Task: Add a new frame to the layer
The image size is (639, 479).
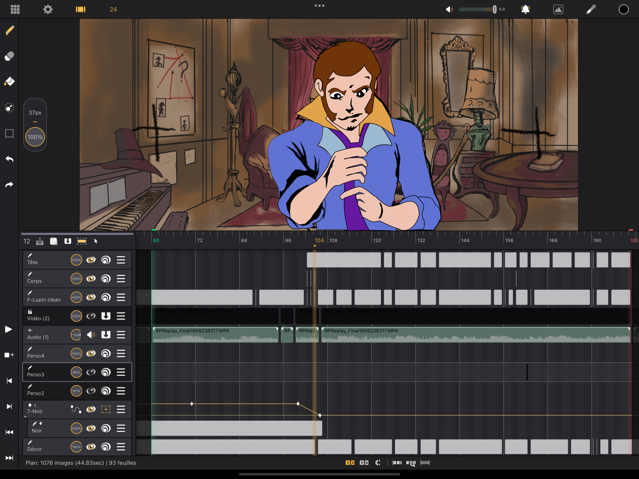Action: coord(9,355)
